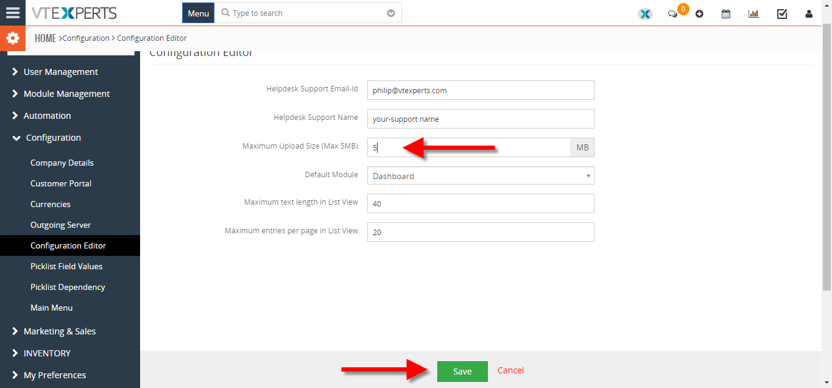Open the calendar icon
Screen dimensions: 832x388
[x=726, y=13]
